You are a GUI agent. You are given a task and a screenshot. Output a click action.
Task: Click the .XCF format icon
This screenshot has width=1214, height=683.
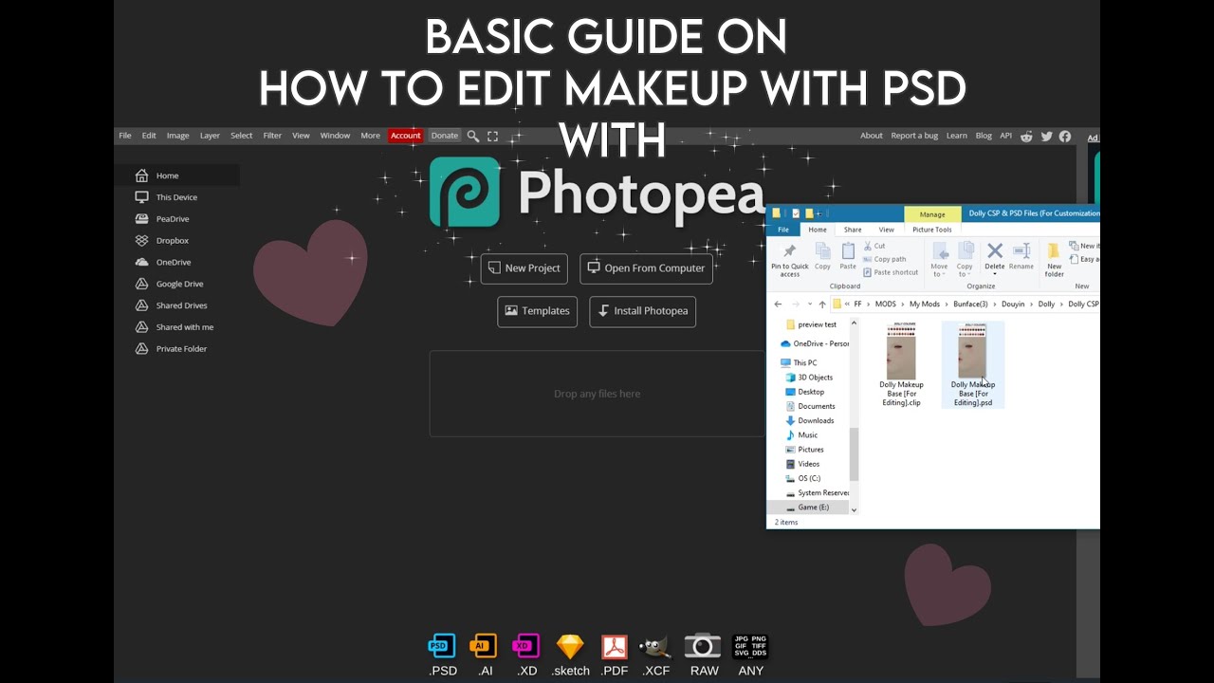click(x=655, y=646)
